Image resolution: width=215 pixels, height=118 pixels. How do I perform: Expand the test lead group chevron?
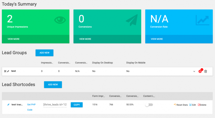point(194,71)
